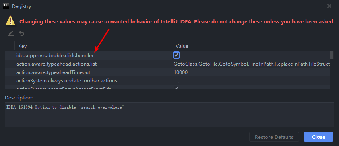Screen dimensions: 339x146
Task: Enable actionSystem.always.update.toolbar.actions checkbox
Action: click(176, 80)
